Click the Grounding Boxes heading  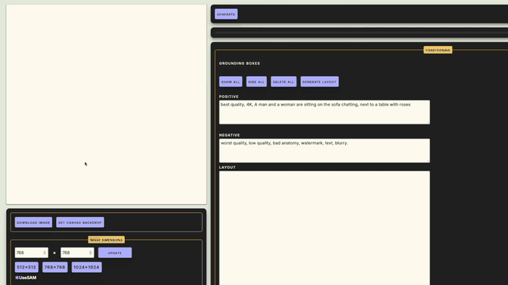coord(240,63)
